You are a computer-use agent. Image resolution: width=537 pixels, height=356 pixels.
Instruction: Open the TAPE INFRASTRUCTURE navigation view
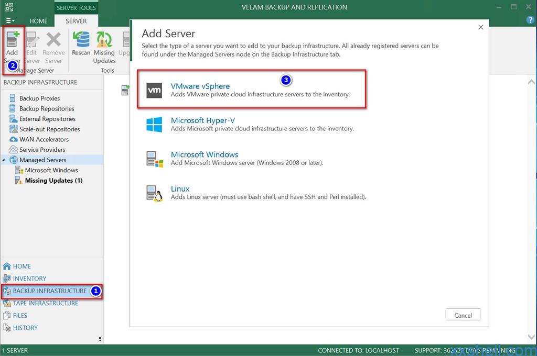(46, 303)
